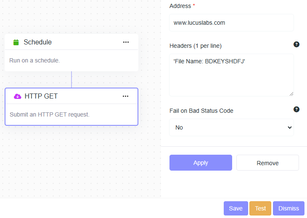307x218 pixels.
Task: Click the "Submit an HTTP GET request." text
Action: (x=50, y=114)
